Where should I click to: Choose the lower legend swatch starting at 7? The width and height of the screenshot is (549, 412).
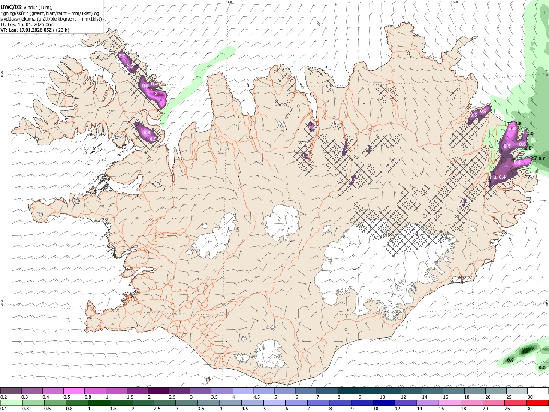(x=318, y=403)
